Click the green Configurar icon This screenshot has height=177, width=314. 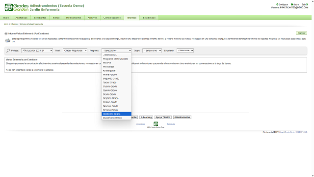pos(277,4)
